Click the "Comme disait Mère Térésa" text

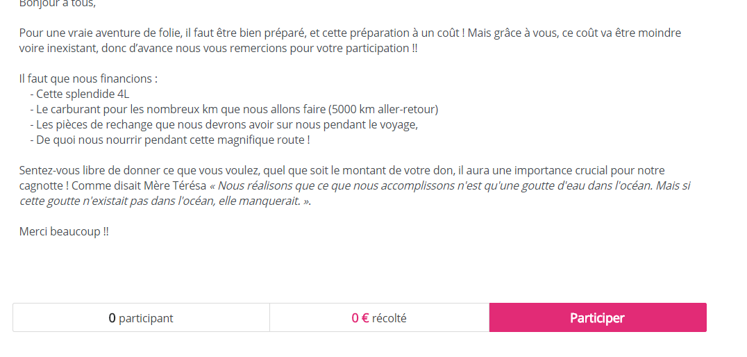pos(139,185)
